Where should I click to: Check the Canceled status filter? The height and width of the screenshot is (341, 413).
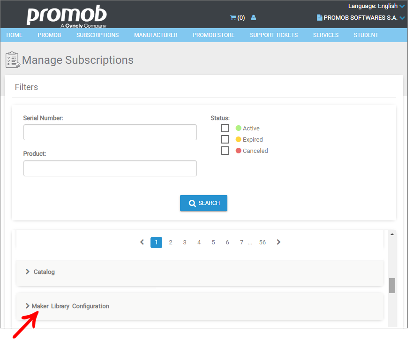(x=225, y=151)
